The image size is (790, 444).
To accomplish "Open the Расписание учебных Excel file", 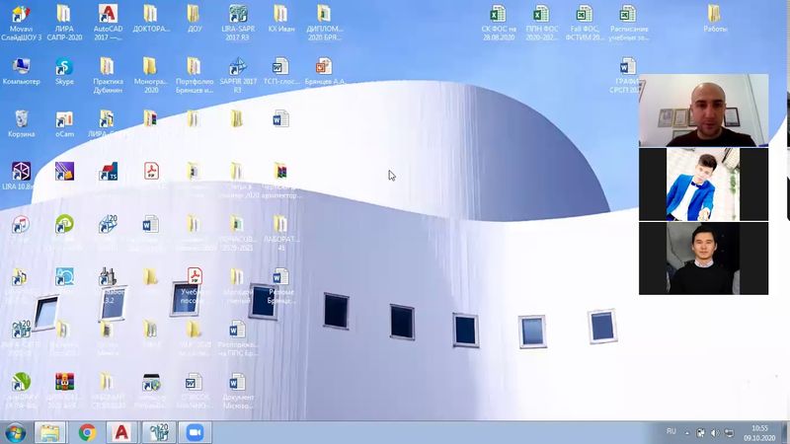I will pyautogui.click(x=628, y=15).
